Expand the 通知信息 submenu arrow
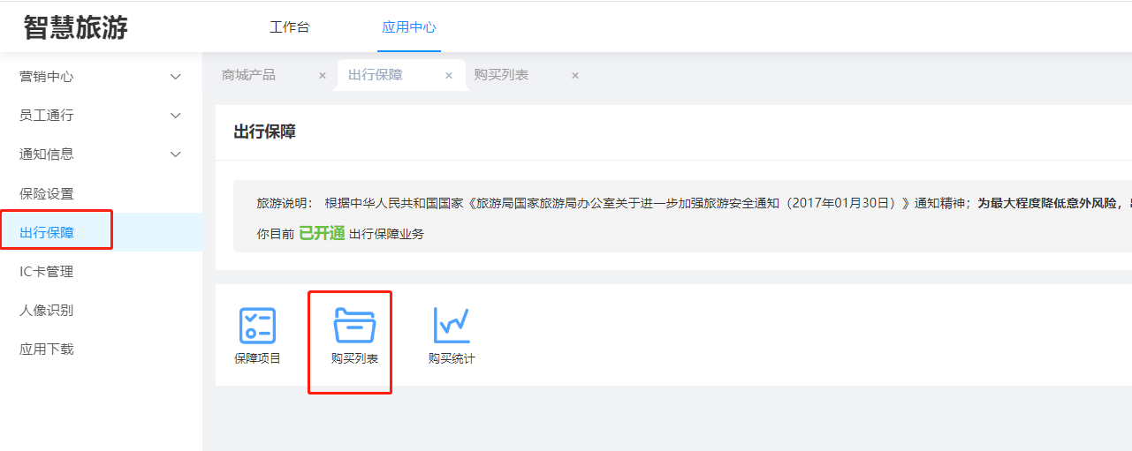The height and width of the screenshot is (451, 1132). 175,154
